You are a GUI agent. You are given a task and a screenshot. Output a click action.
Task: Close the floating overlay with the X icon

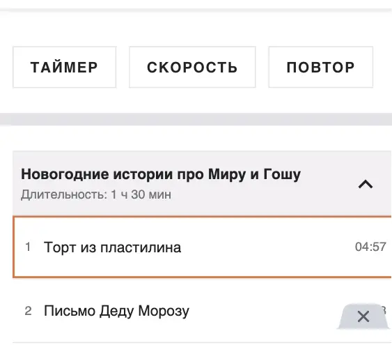pos(363,316)
